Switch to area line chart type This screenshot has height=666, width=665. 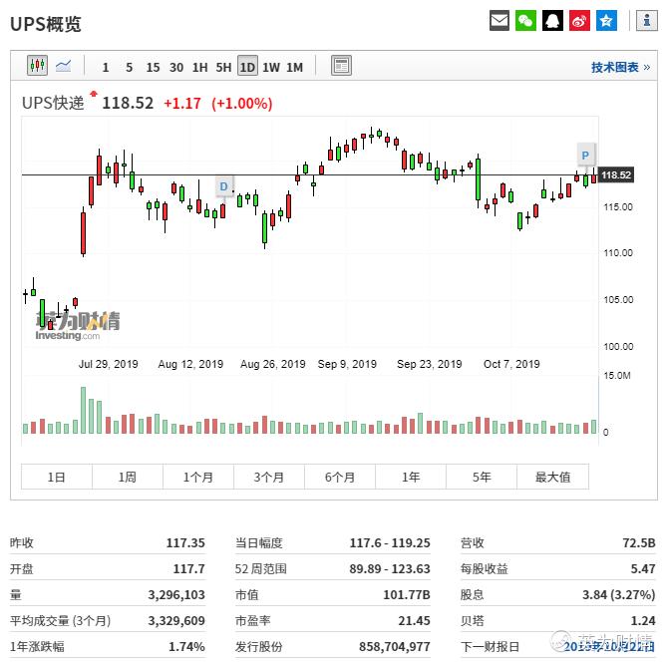point(63,66)
